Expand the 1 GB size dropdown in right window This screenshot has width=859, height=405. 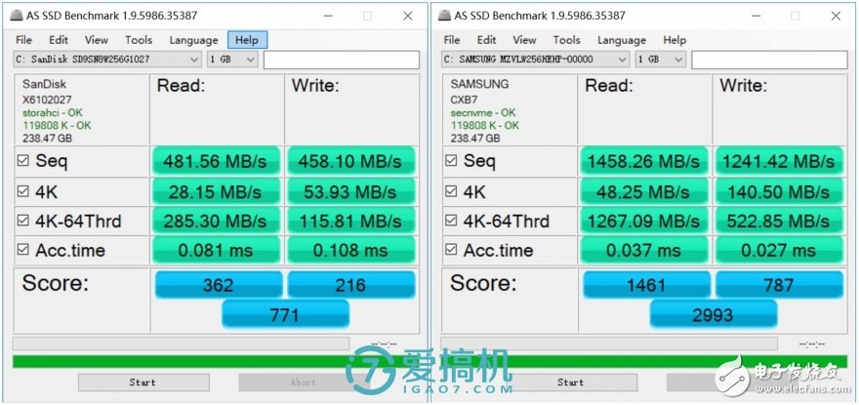click(660, 60)
